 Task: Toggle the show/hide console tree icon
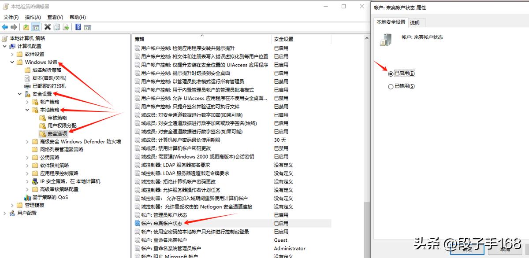pyautogui.click(x=36, y=27)
